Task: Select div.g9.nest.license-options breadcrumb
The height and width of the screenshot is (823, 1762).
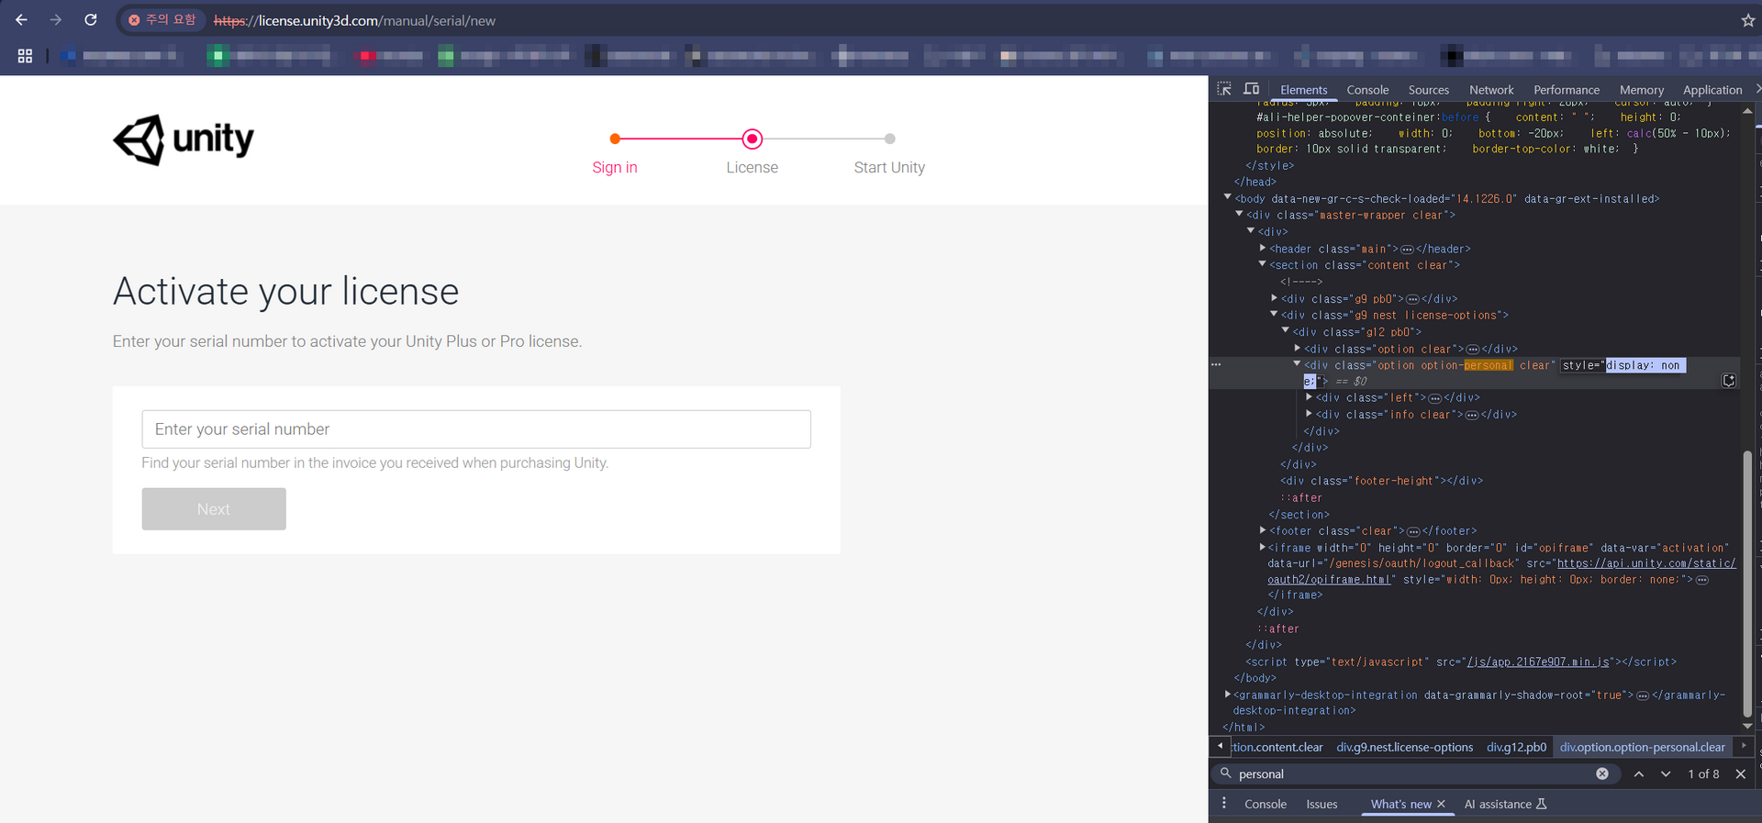Action: [1404, 747]
